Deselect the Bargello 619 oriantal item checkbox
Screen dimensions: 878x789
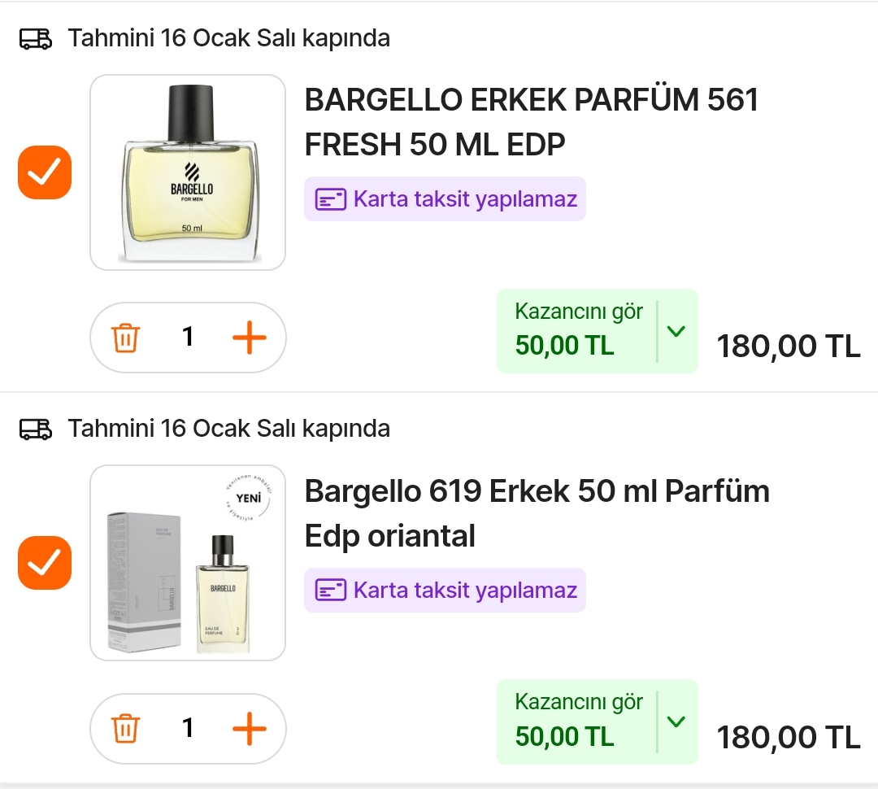coord(45,562)
